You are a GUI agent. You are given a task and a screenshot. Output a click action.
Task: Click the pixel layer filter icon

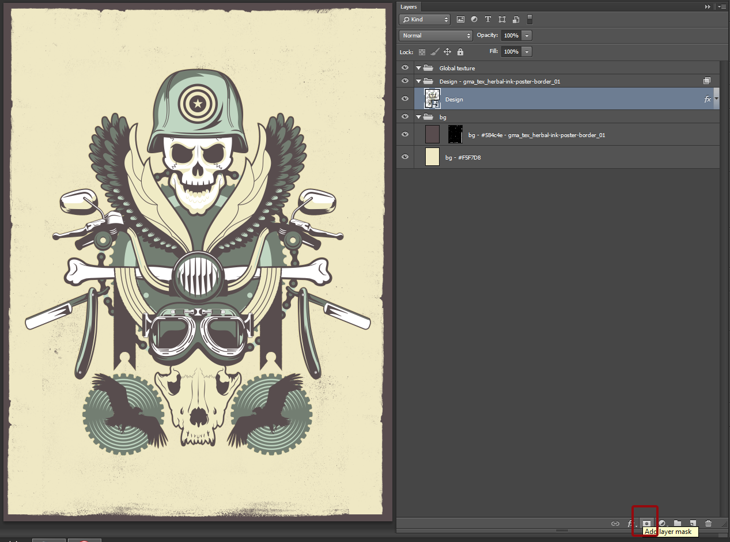(x=460, y=20)
